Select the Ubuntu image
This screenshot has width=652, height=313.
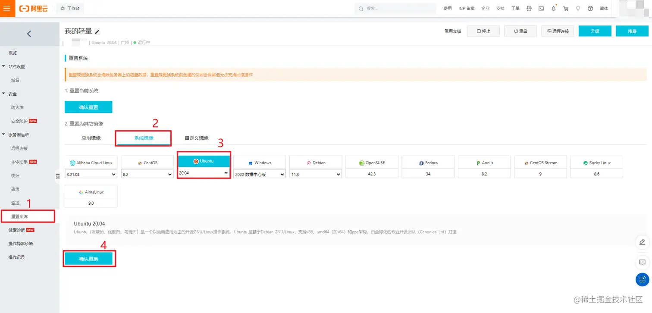point(203,161)
